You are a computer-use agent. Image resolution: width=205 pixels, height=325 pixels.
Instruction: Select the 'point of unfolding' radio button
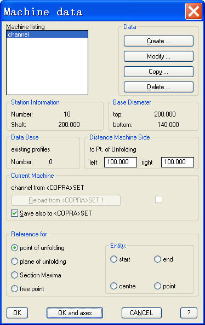[x=14, y=248]
